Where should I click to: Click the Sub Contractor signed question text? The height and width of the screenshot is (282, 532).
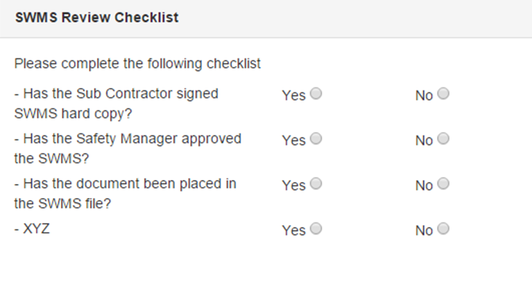(x=116, y=103)
